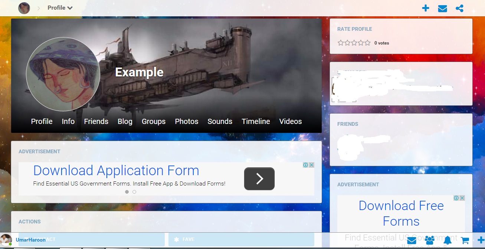Click the share icon in top bar
The image size is (485, 249).
coord(459,8)
